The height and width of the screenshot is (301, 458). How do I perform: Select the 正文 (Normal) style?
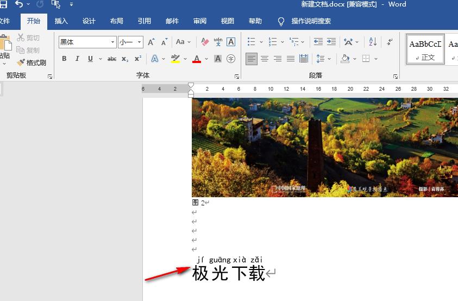[425, 49]
